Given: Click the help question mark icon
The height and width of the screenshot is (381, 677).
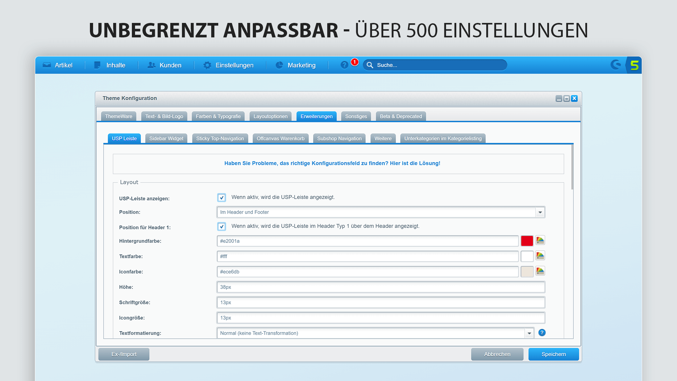Looking at the screenshot, I should pyautogui.click(x=542, y=333).
